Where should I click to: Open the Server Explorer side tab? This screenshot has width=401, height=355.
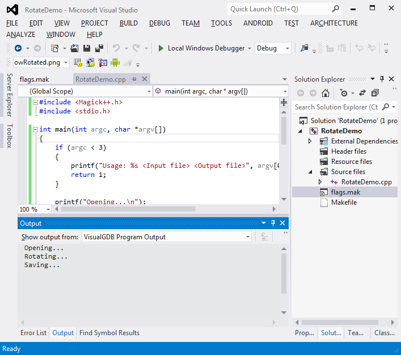coord(10,95)
